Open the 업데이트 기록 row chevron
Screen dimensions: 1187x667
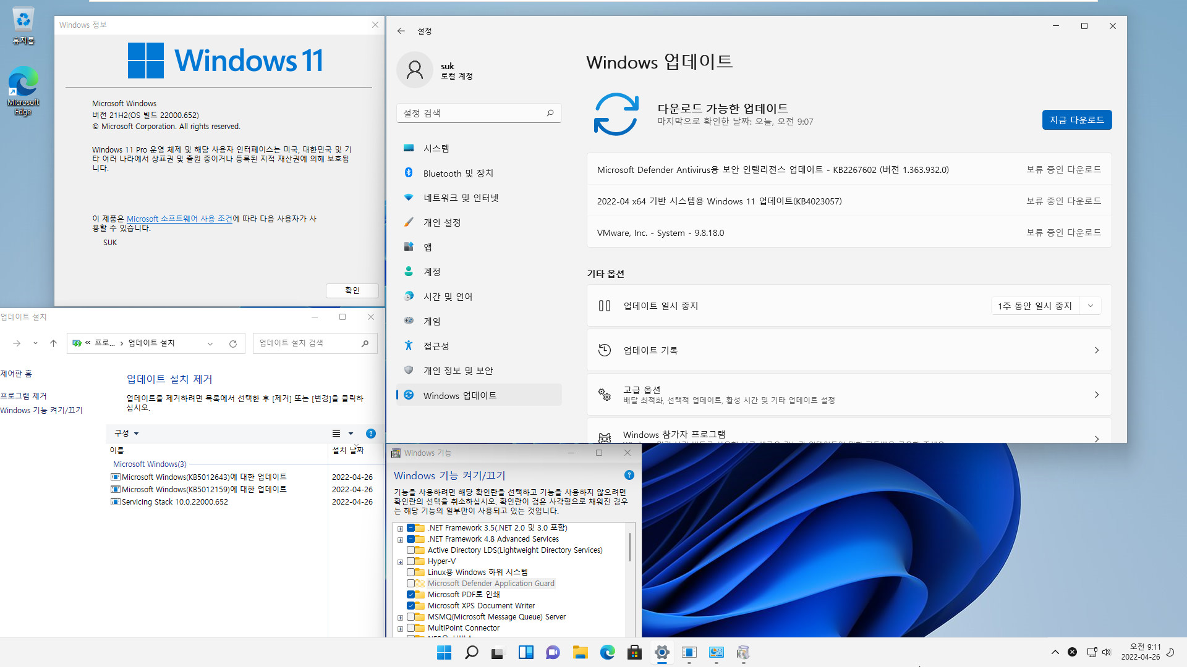click(x=1097, y=350)
